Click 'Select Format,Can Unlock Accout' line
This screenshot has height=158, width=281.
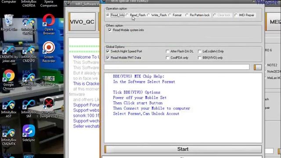(146, 114)
